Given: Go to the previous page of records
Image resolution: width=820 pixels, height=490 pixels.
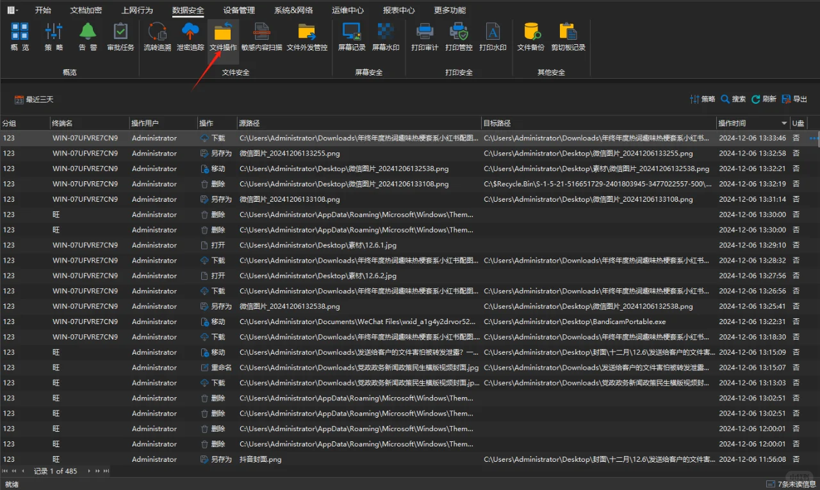Looking at the screenshot, I should [x=14, y=471].
